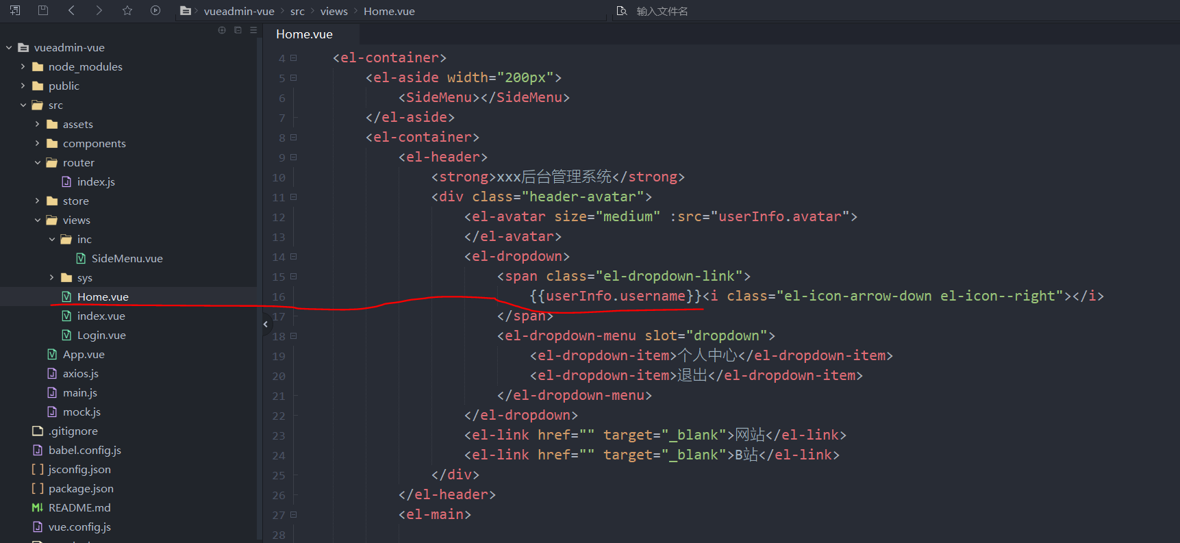The image size is (1180, 543).
Task: Click the locate-current-file icon in explorer header
Action: [222, 30]
